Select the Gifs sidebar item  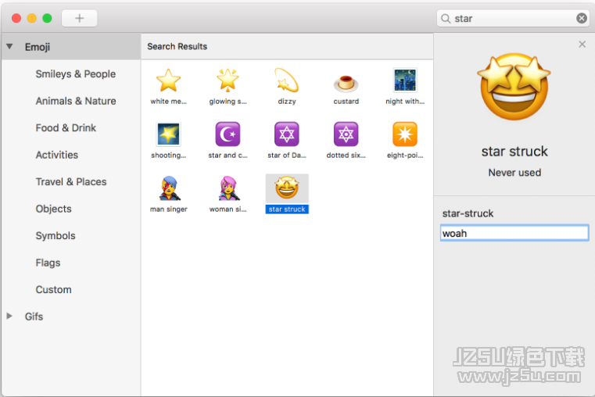pos(34,317)
